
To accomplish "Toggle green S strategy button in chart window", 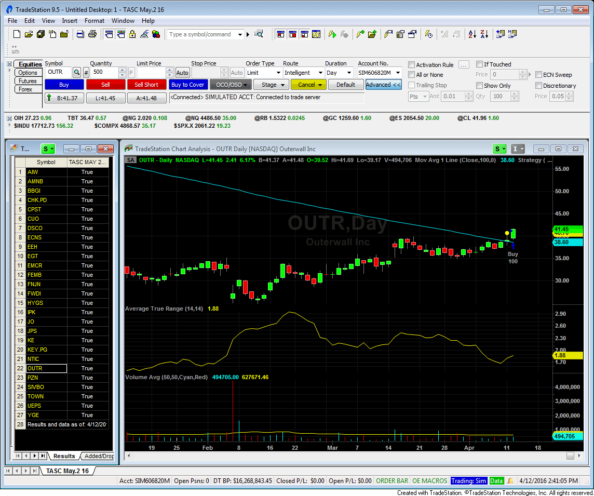I will pos(500,149).
